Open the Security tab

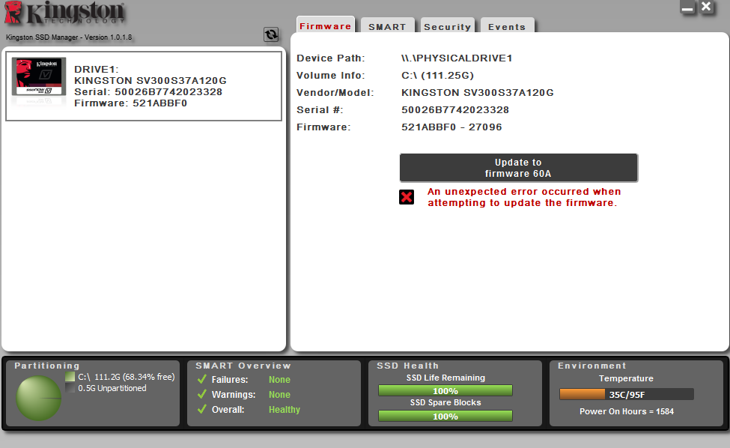448,26
